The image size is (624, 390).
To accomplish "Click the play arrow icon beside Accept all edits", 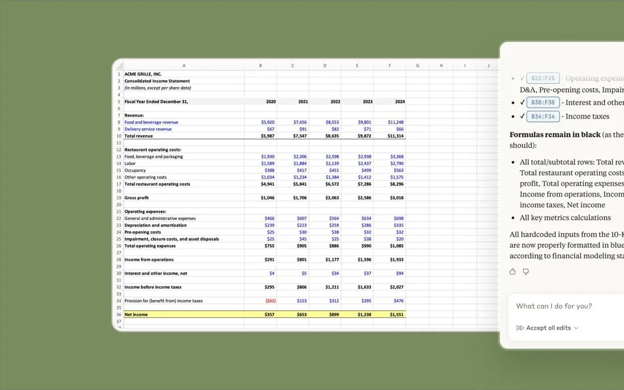I will pos(520,328).
